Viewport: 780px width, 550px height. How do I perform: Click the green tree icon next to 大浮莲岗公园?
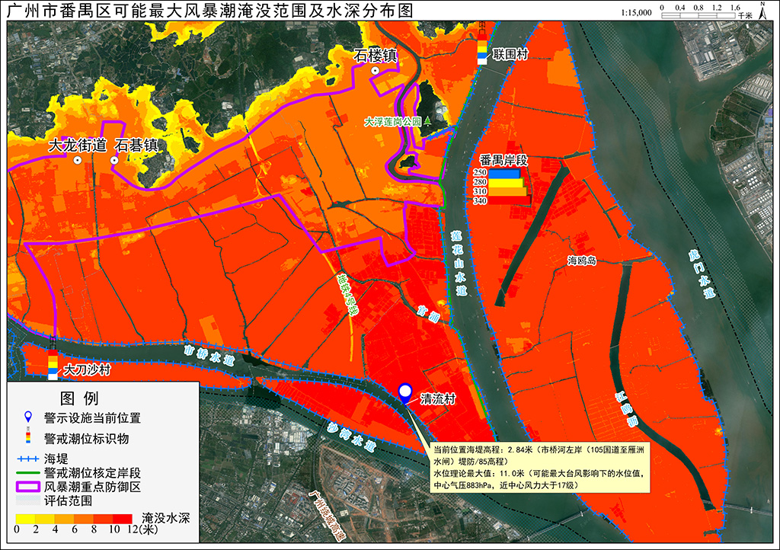point(428,121)
